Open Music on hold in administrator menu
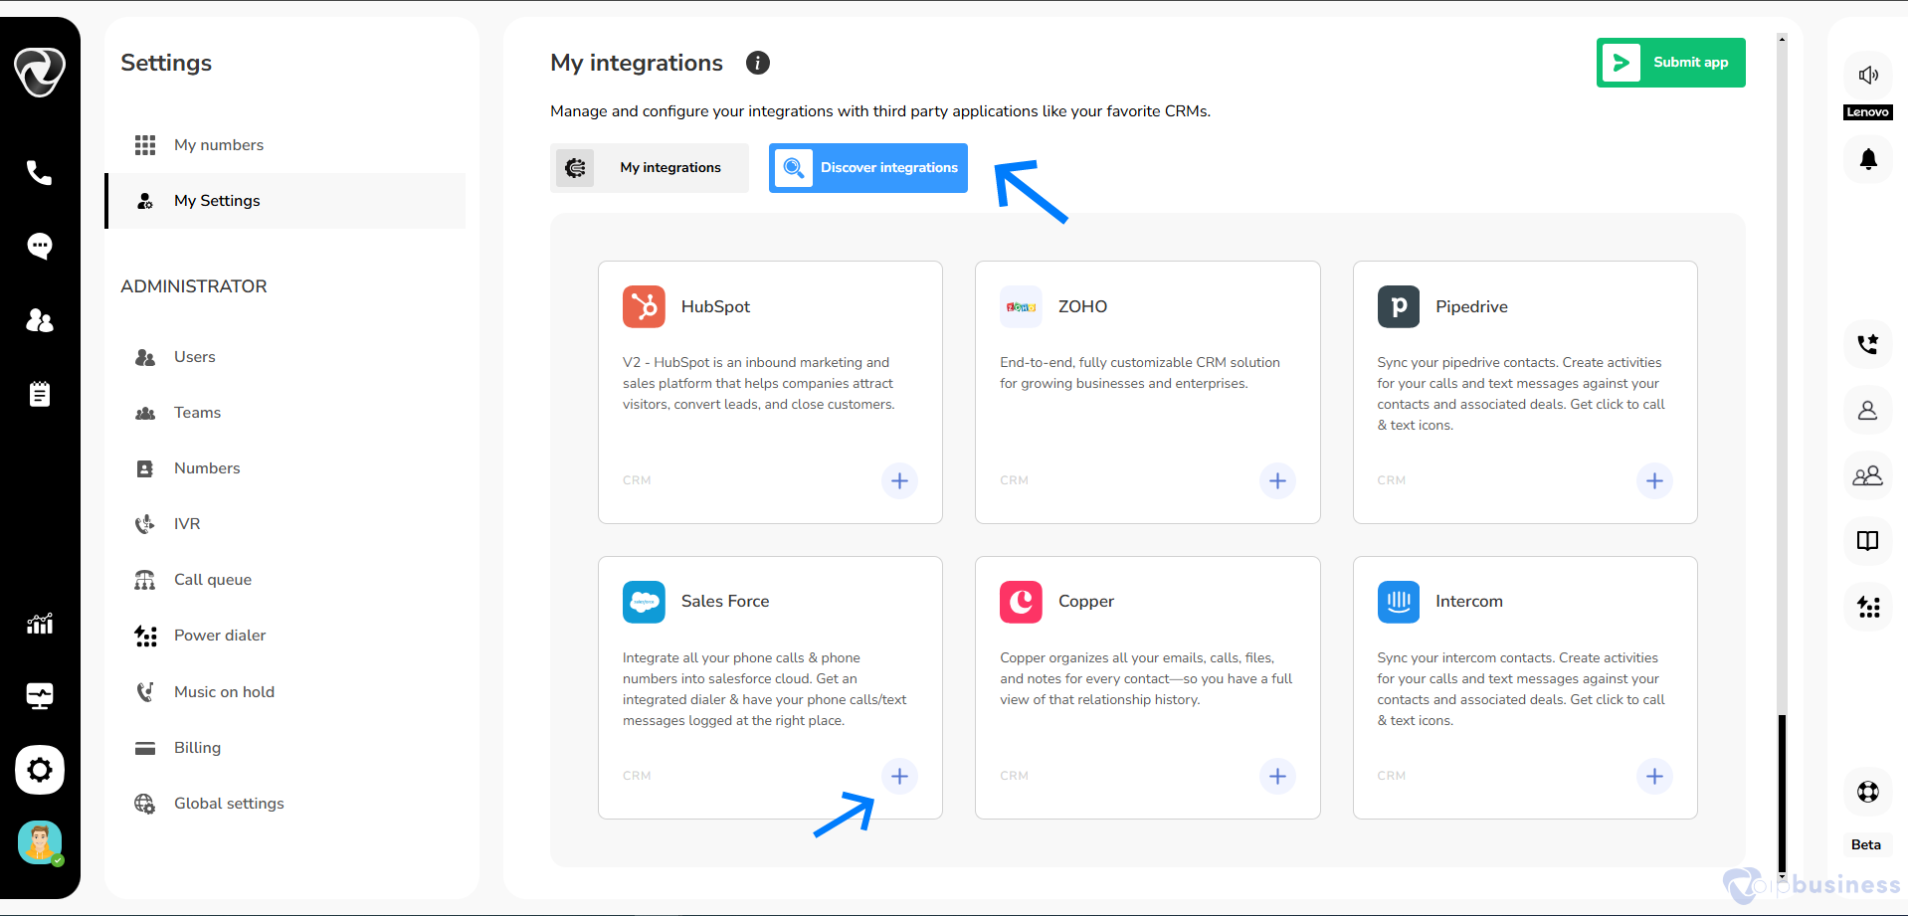The height and width of the screenshot is (916, 1908). click(x=286, y=692)
